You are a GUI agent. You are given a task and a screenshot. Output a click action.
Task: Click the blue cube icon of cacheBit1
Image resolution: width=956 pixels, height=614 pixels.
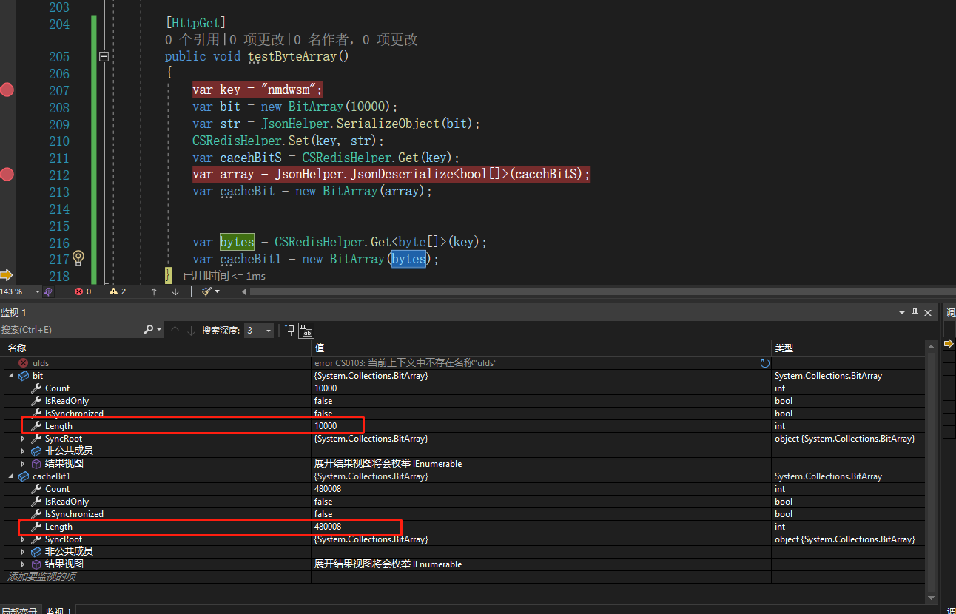click(23, 476)
